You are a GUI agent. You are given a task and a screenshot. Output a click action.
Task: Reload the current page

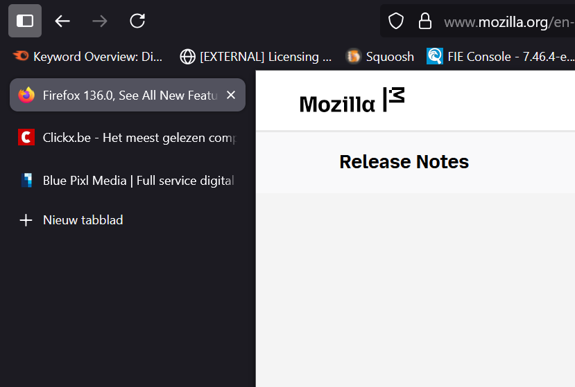click(x=137, y=21)
